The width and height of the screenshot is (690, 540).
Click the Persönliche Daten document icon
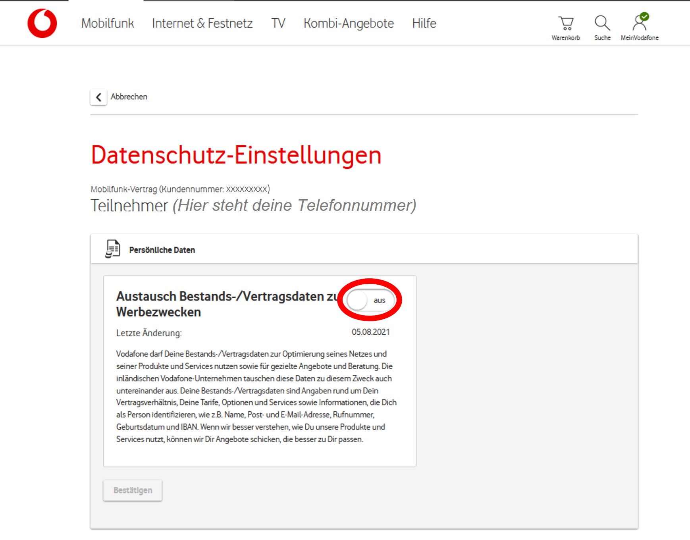tap(113, 249)
